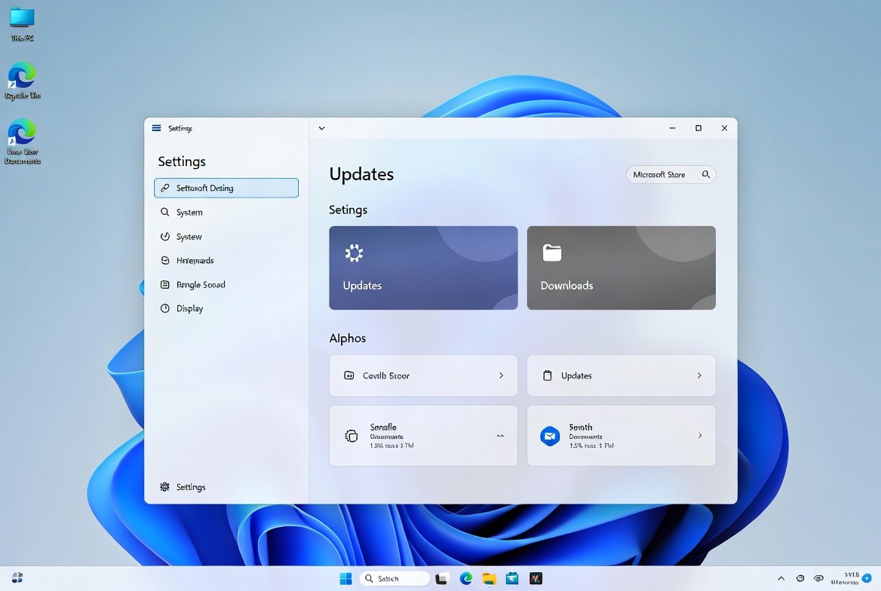
Task: Select the System item with search icon
Action: tap(189, 213)
